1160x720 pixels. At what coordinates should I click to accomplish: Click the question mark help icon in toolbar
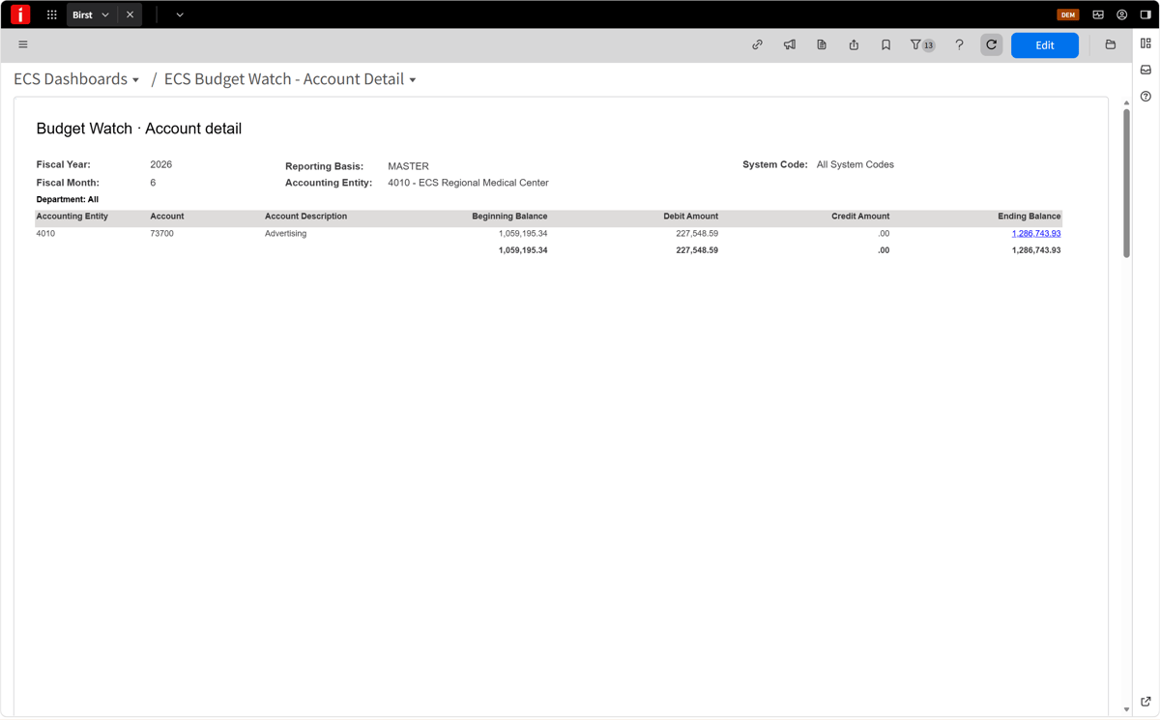959,44
